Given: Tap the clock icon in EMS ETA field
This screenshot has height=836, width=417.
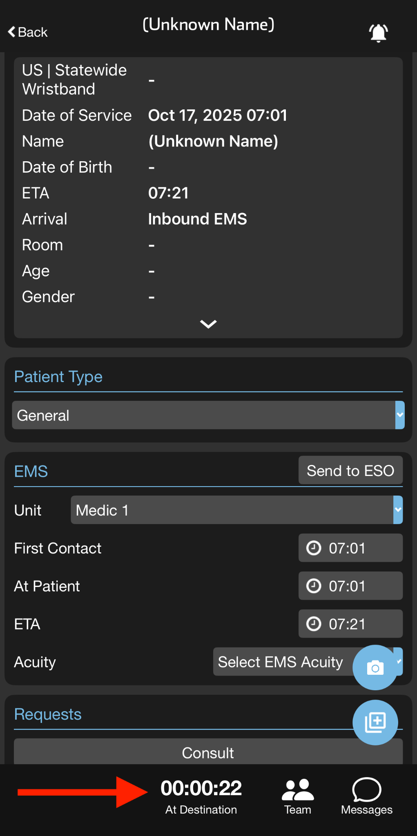Looking at the screenshot, I should (x=314, y=624).
